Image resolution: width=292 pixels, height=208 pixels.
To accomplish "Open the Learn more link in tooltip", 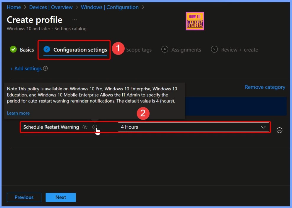I will click(x=18, y=113).
